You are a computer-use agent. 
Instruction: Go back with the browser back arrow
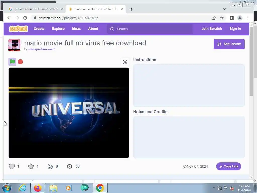pos(9,18)
